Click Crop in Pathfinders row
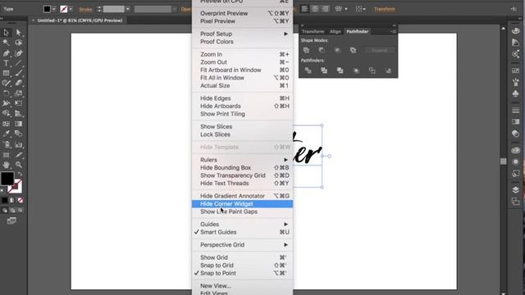The image size is (525, 295). coord(356,70)
